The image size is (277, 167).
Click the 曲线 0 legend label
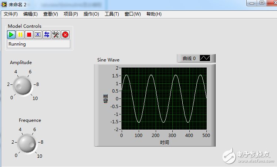189,59
